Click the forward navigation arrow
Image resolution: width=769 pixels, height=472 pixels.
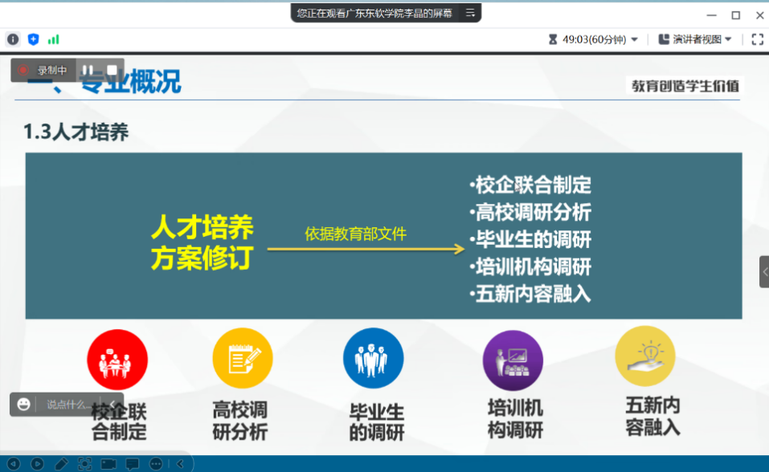point(37,463)
